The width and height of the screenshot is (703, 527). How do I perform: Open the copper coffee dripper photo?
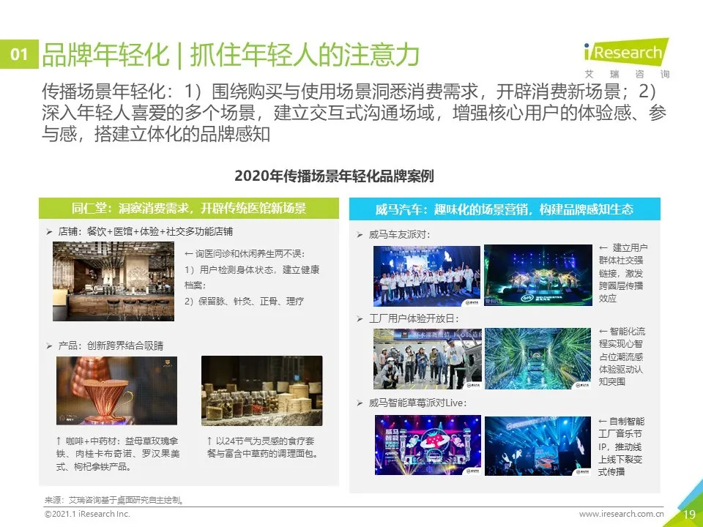point(116,391)
